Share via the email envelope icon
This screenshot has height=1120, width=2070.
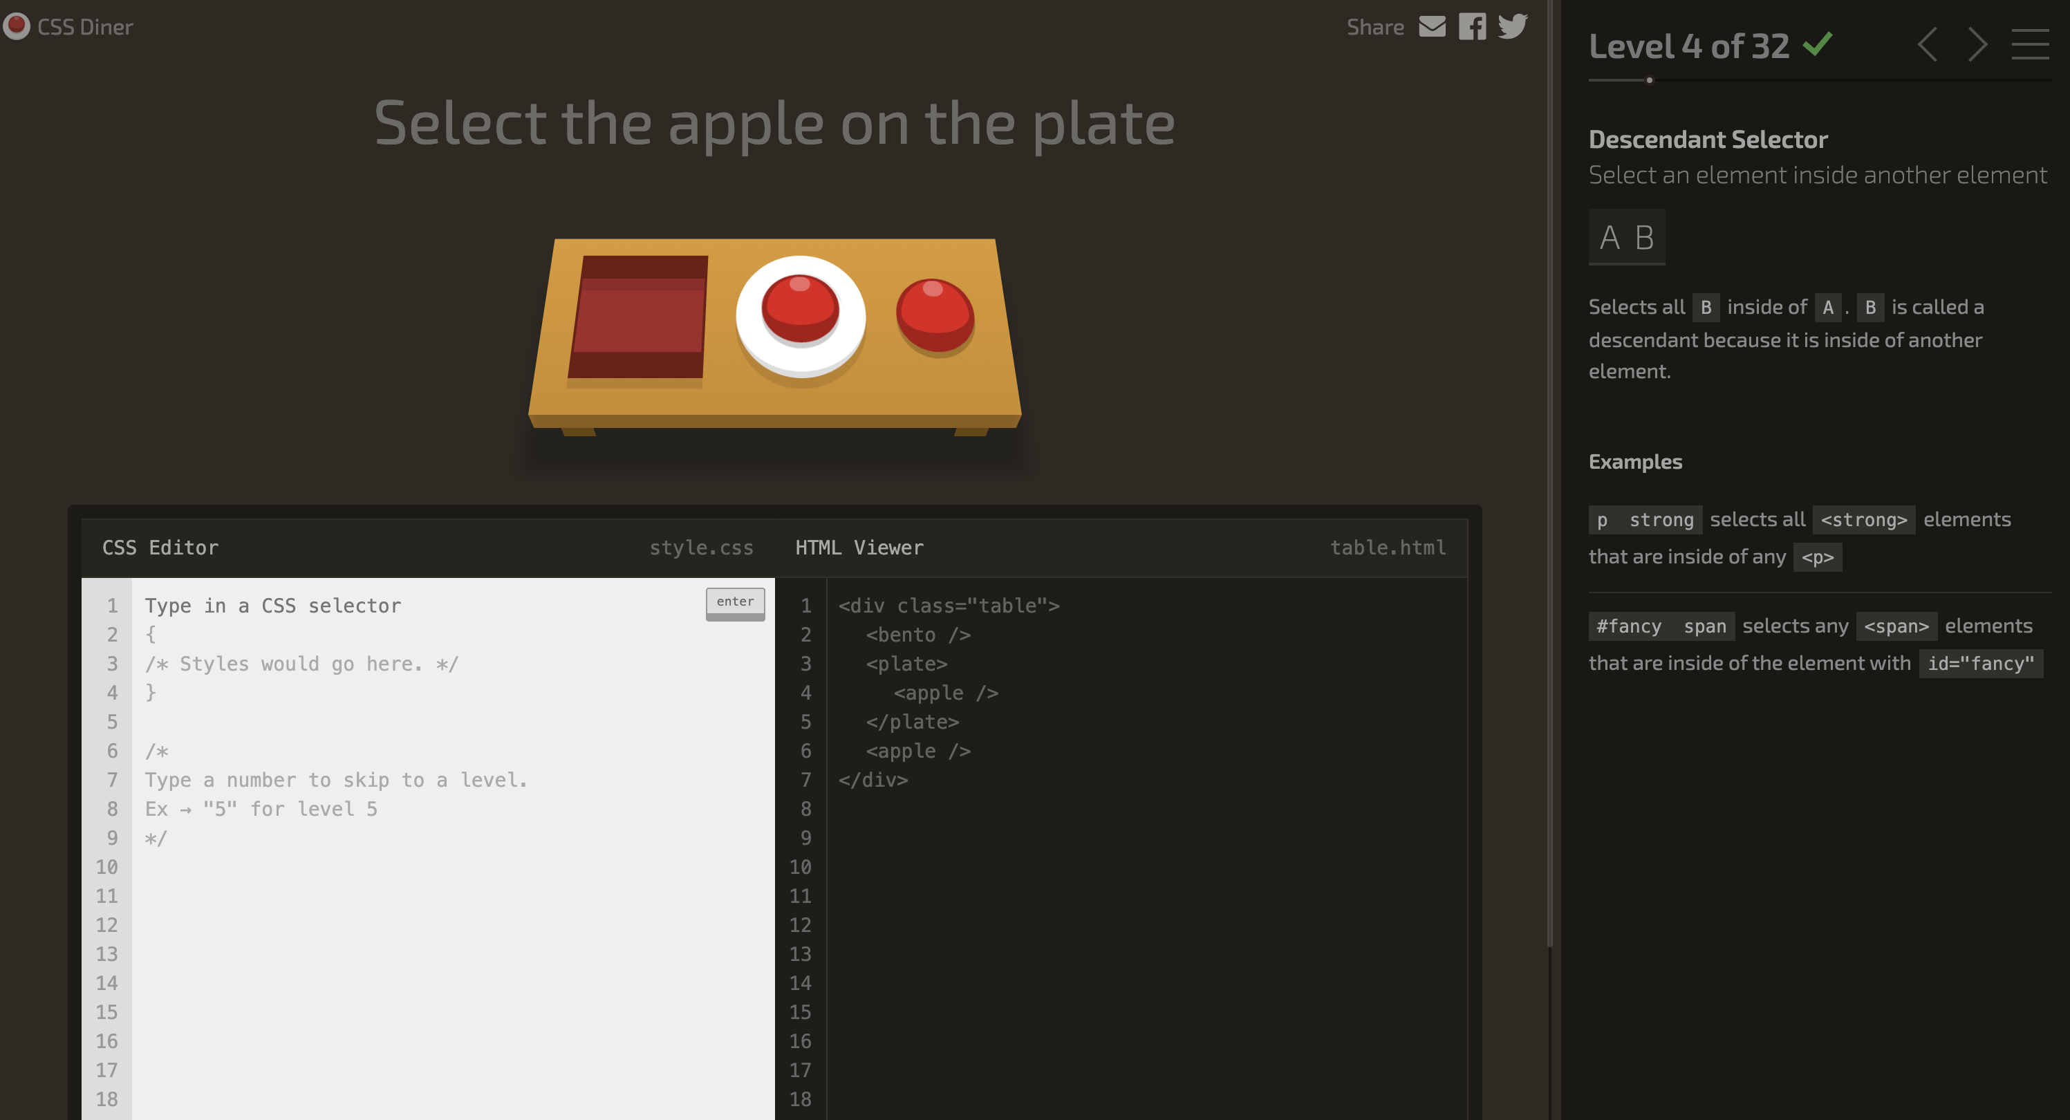[x=1431, y=26]
